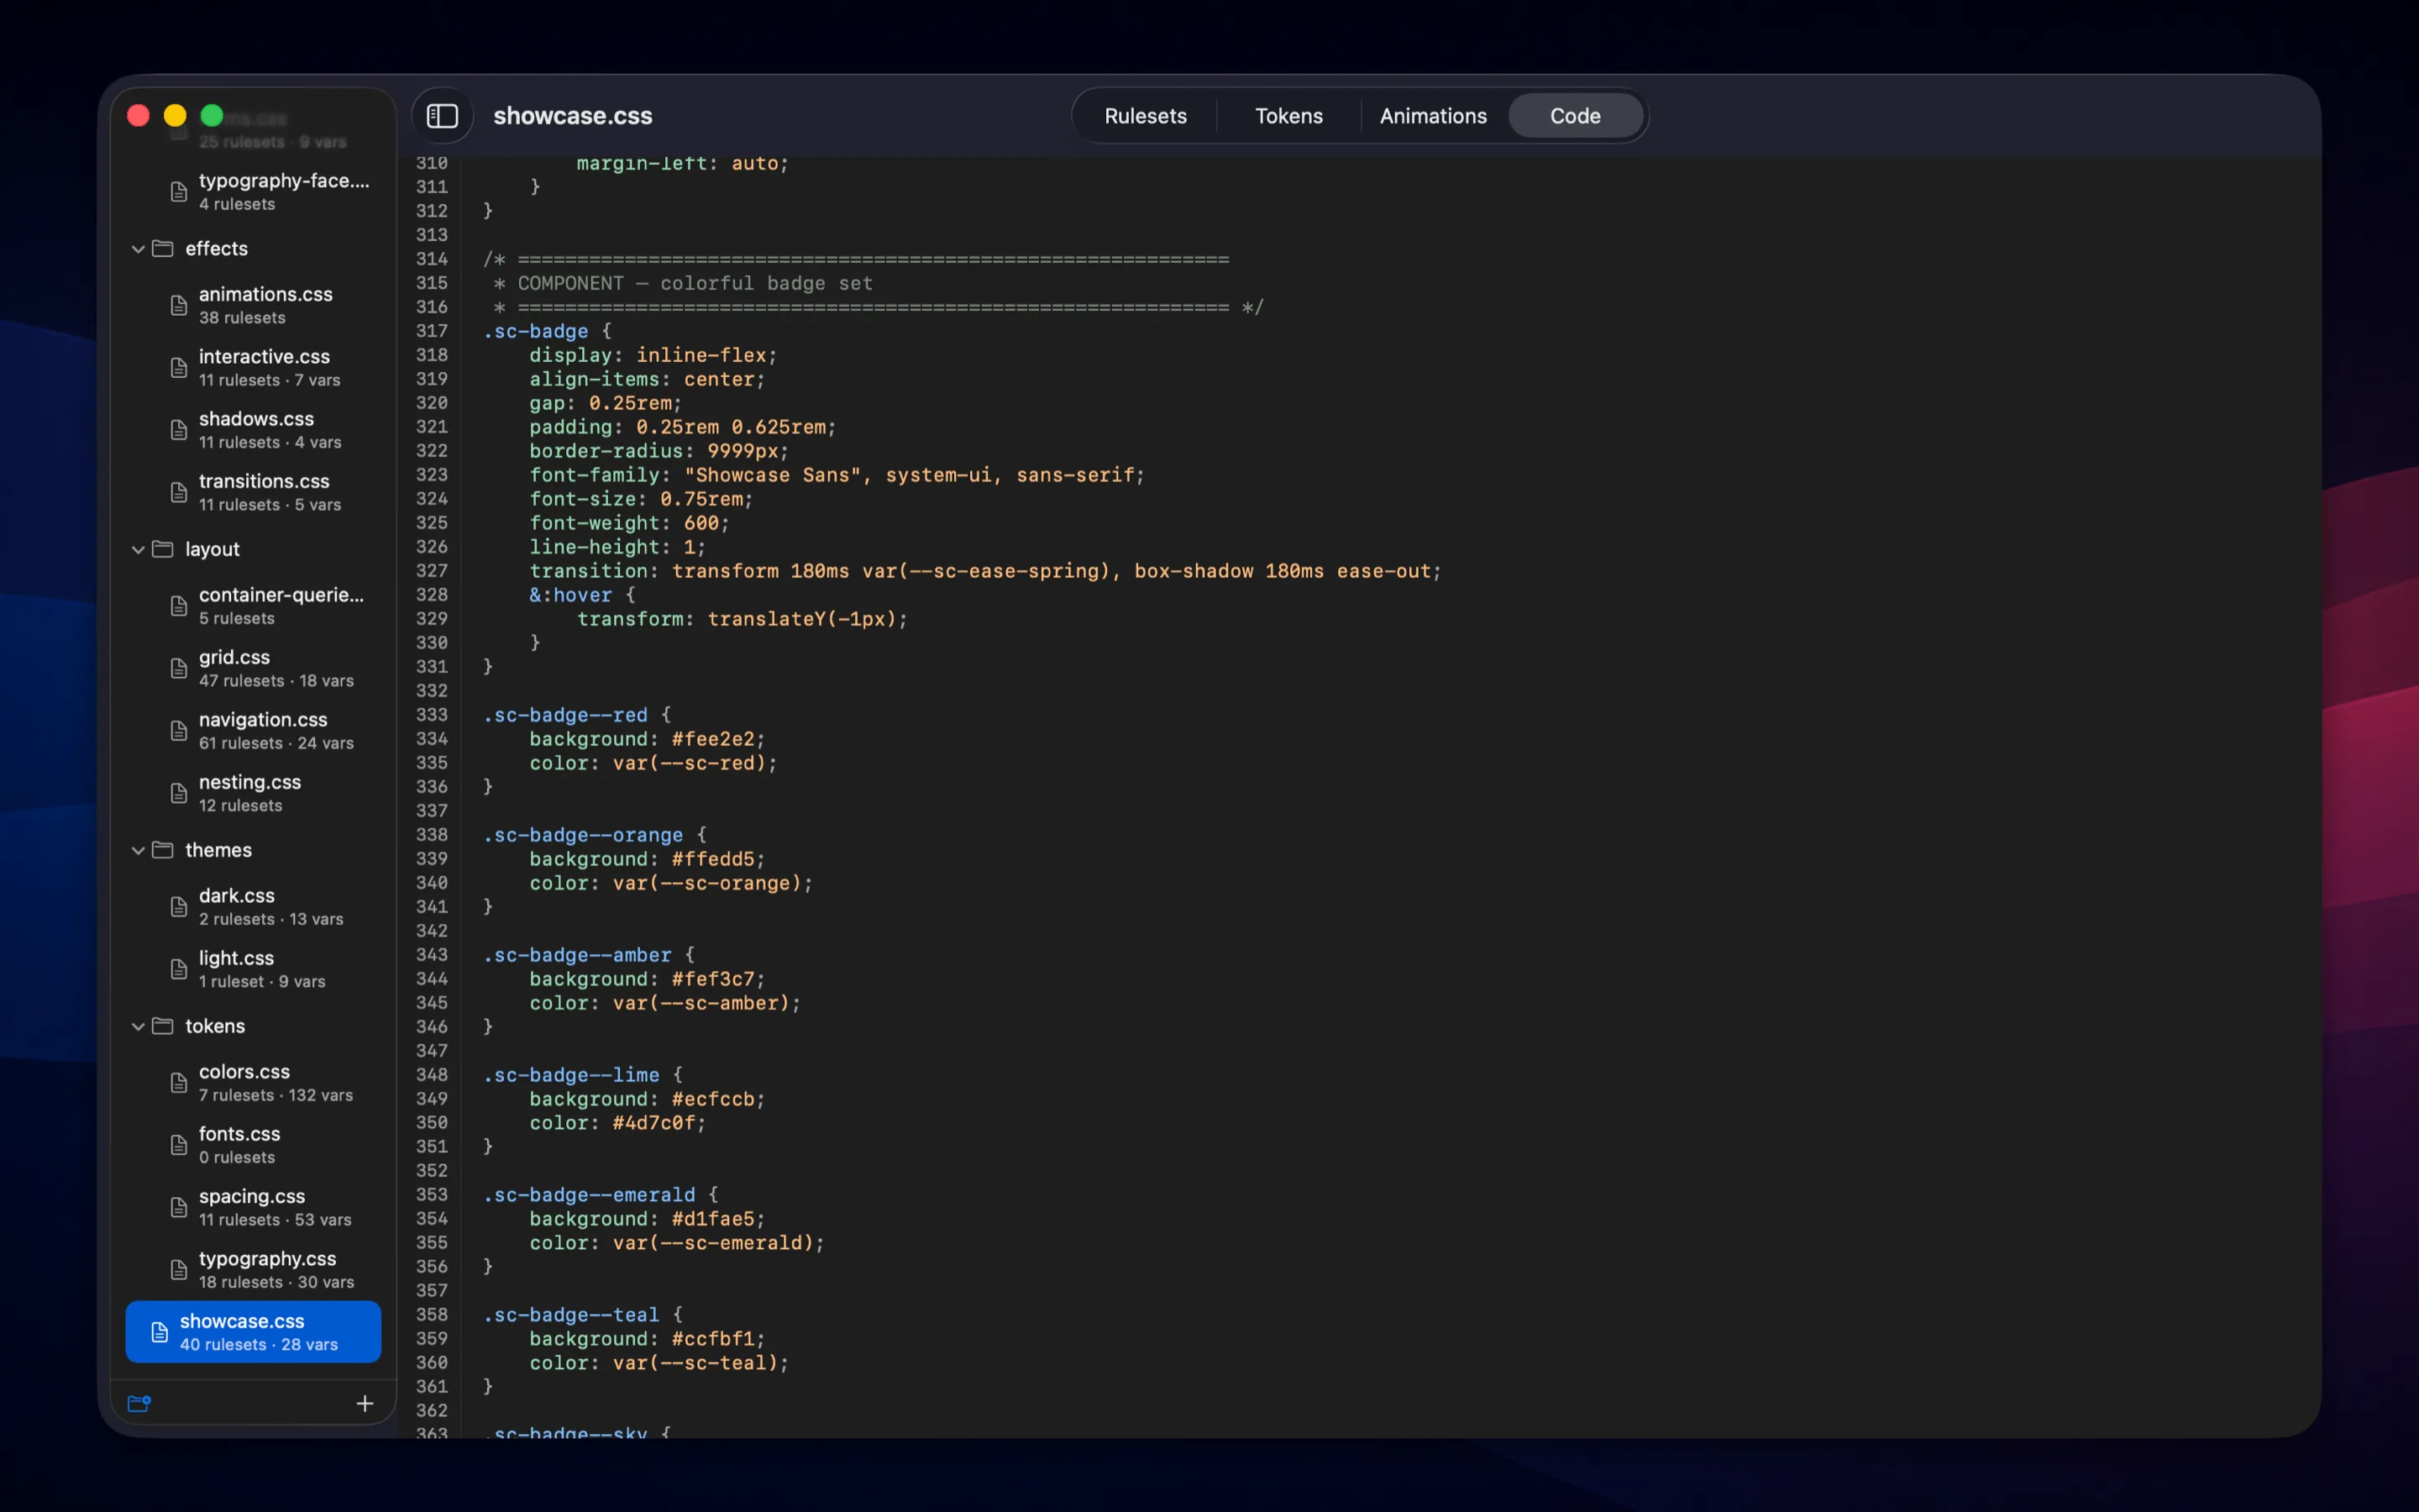Open light.css theme file

(253, 969)
